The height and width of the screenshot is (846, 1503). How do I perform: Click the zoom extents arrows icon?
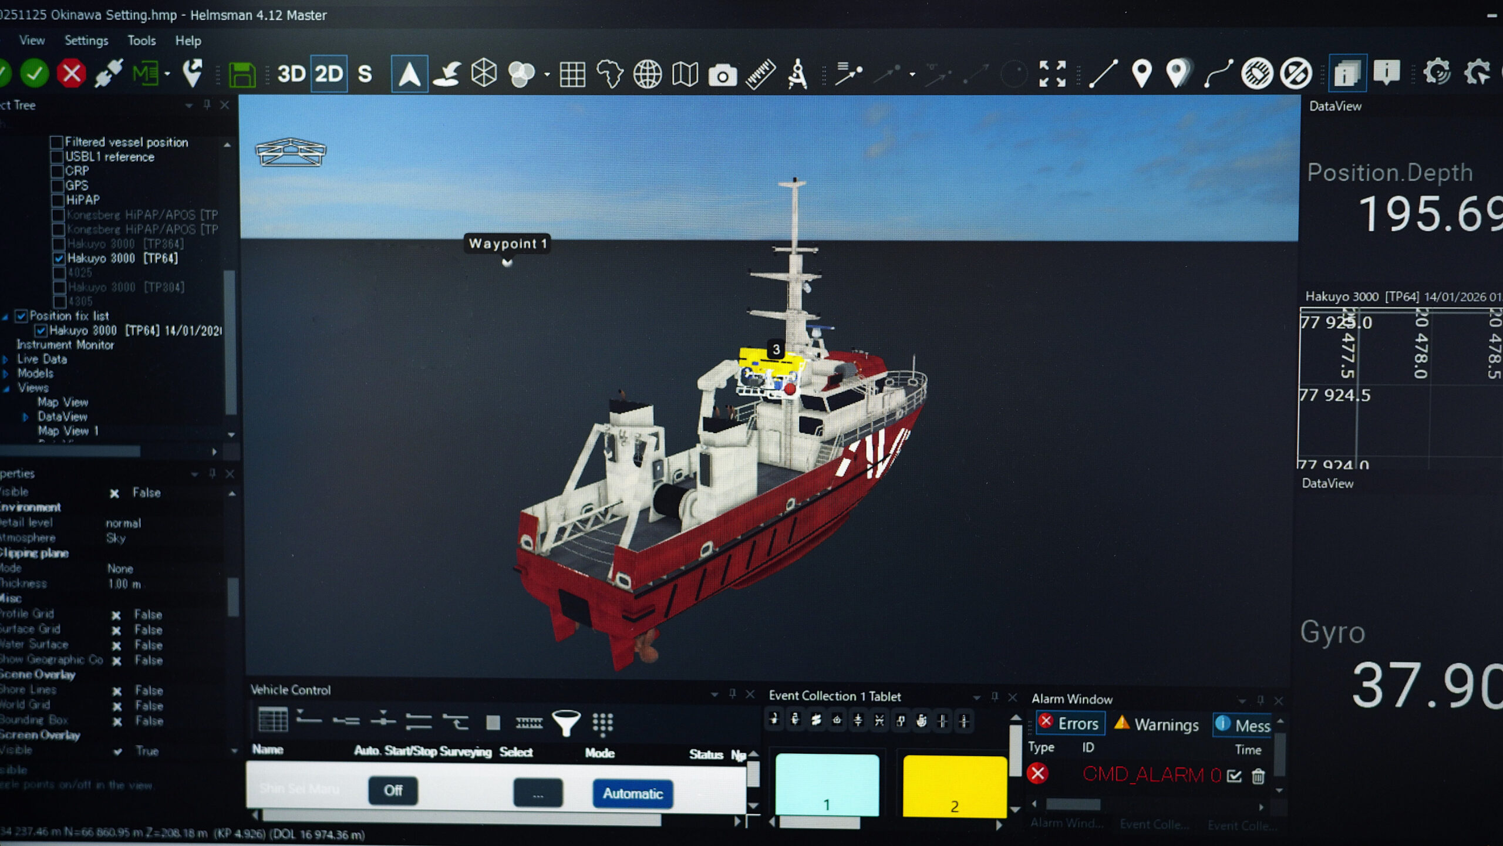(x=1052, y=74)
